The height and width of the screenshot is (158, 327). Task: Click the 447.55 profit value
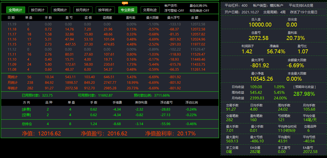[x=70, y=44]
